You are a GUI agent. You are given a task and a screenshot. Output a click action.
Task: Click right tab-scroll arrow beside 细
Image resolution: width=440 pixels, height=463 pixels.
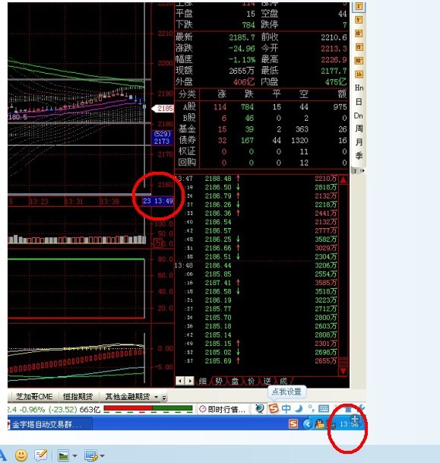(190, 381)
